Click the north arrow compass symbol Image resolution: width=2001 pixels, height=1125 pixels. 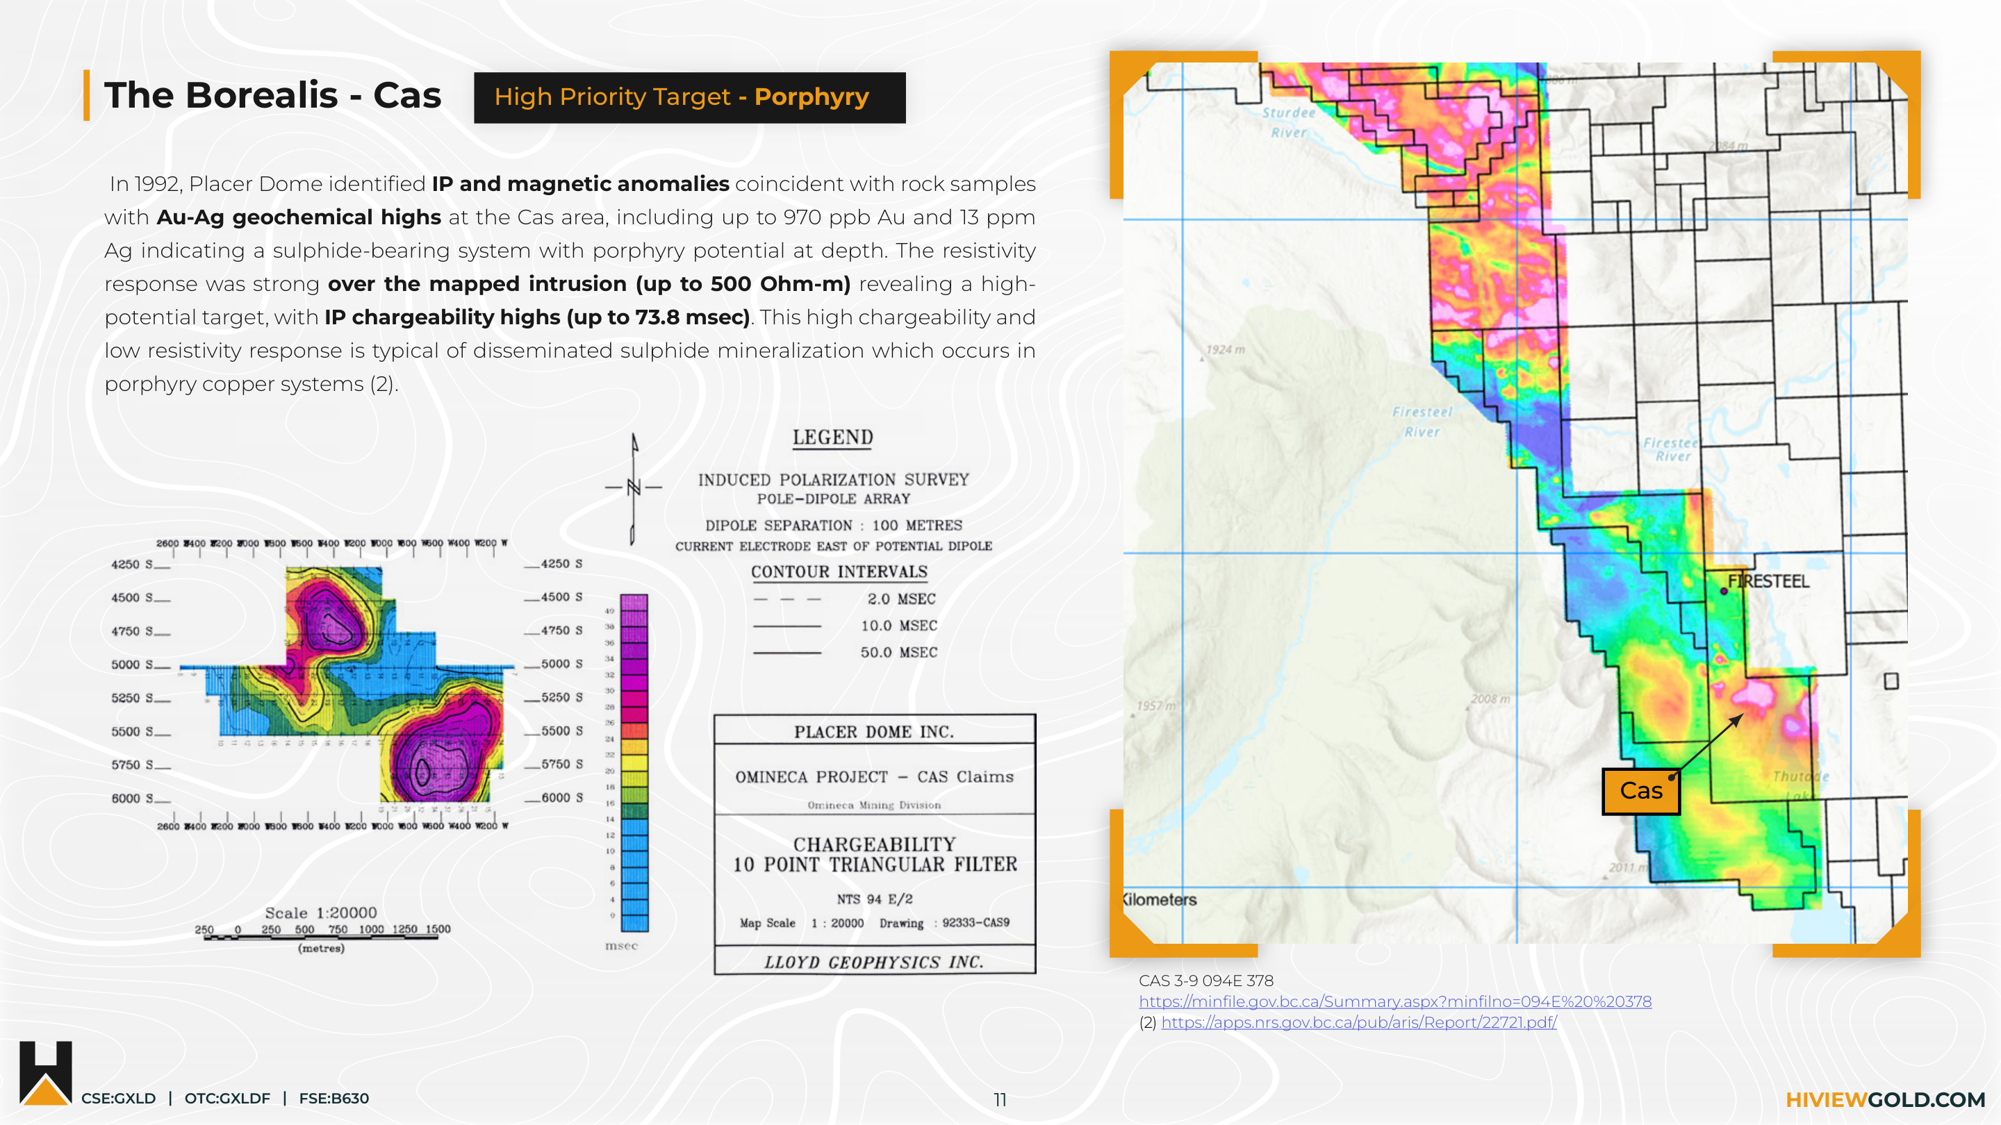click(x=634, y=489)
